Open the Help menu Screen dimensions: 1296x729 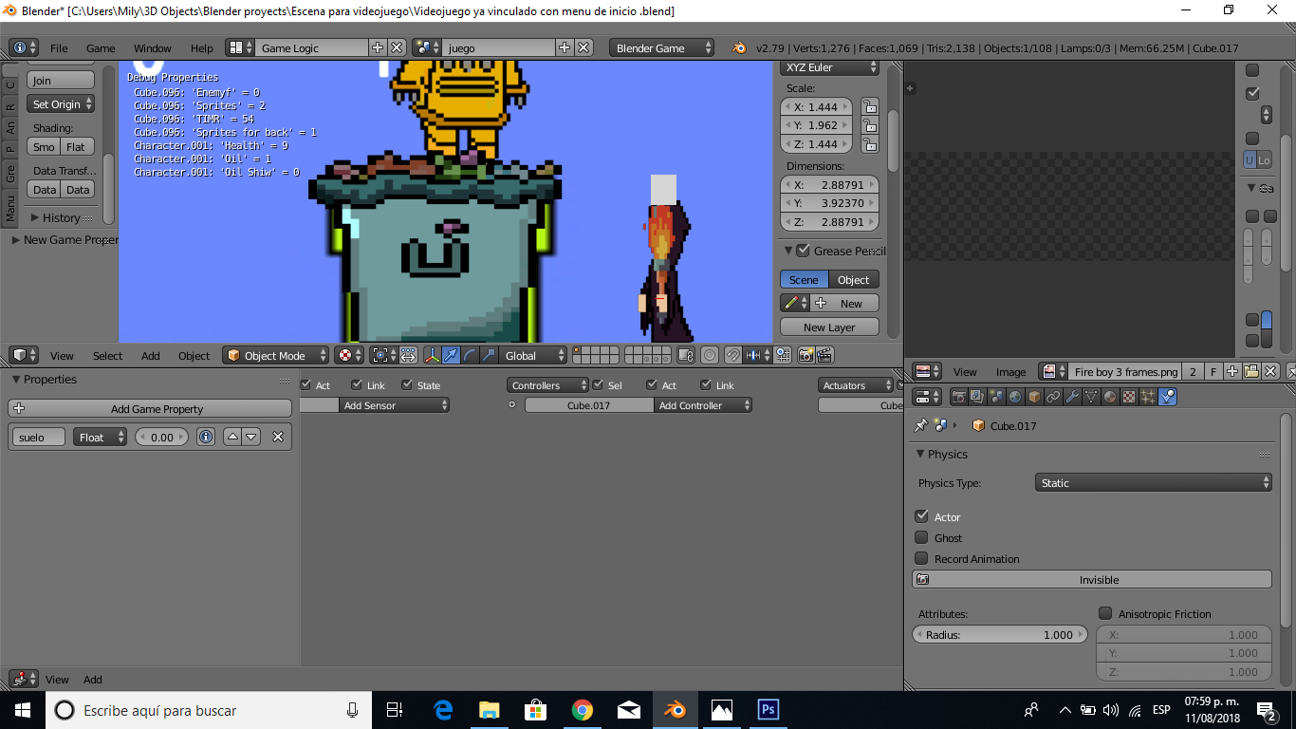(x=202, y=47)
